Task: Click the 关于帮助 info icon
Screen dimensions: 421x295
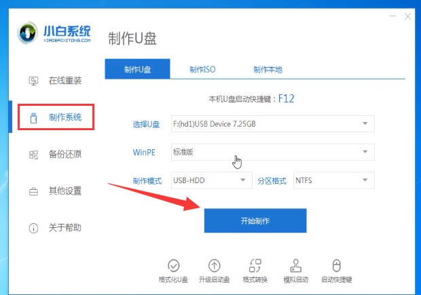Action: [33, 227]
